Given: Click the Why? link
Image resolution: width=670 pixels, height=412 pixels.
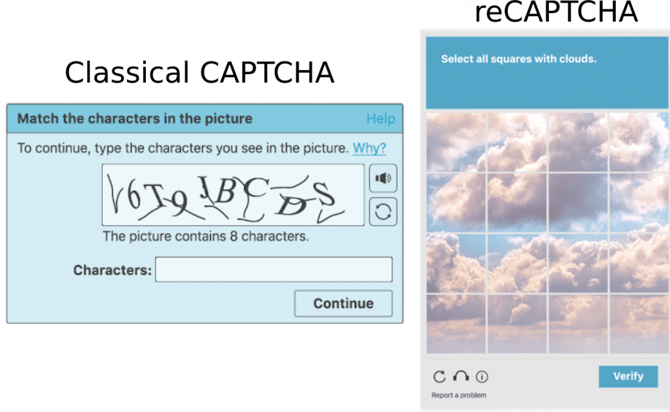Looking at the screenshot, I should [369, 148].
